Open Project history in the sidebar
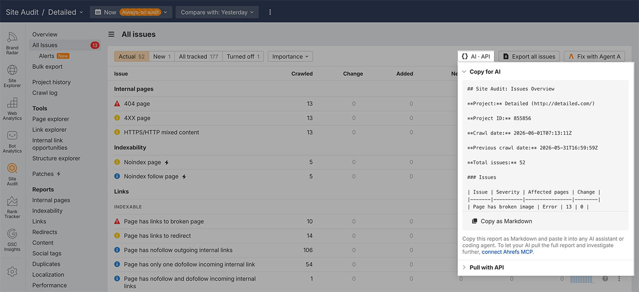Screen dimensions: 639x292 [x=52, y=82]
